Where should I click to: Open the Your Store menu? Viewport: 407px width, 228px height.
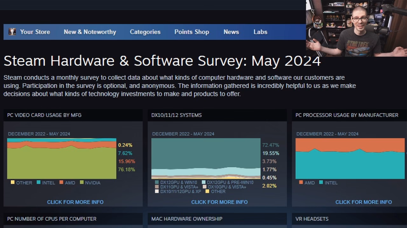click(x=35, y=32)
